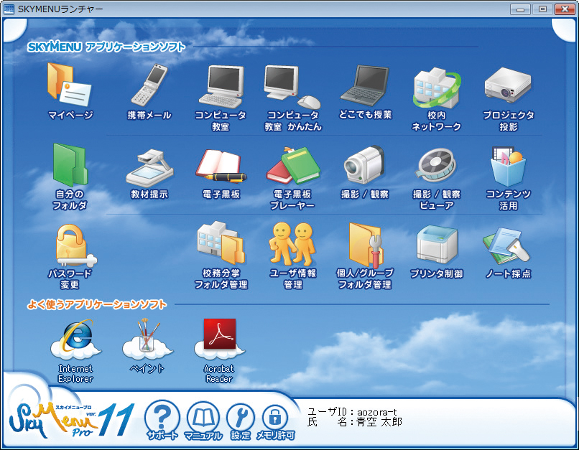Image resolution: width=579 pixels, height=450 pixels.
Task: Open コンテンツ活用 content utilization
Action: point(509,165)
